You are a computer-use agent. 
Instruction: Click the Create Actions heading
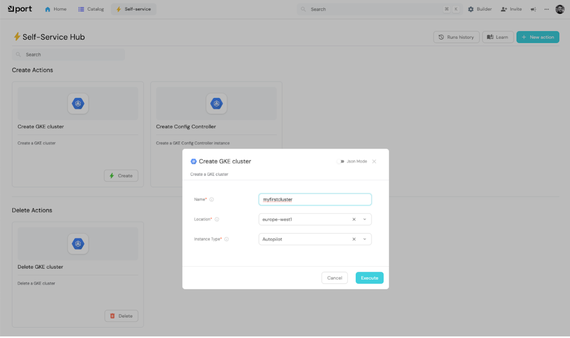tap(32, 70)
